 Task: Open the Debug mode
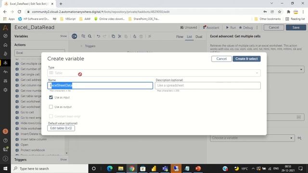tap(246, 28)
